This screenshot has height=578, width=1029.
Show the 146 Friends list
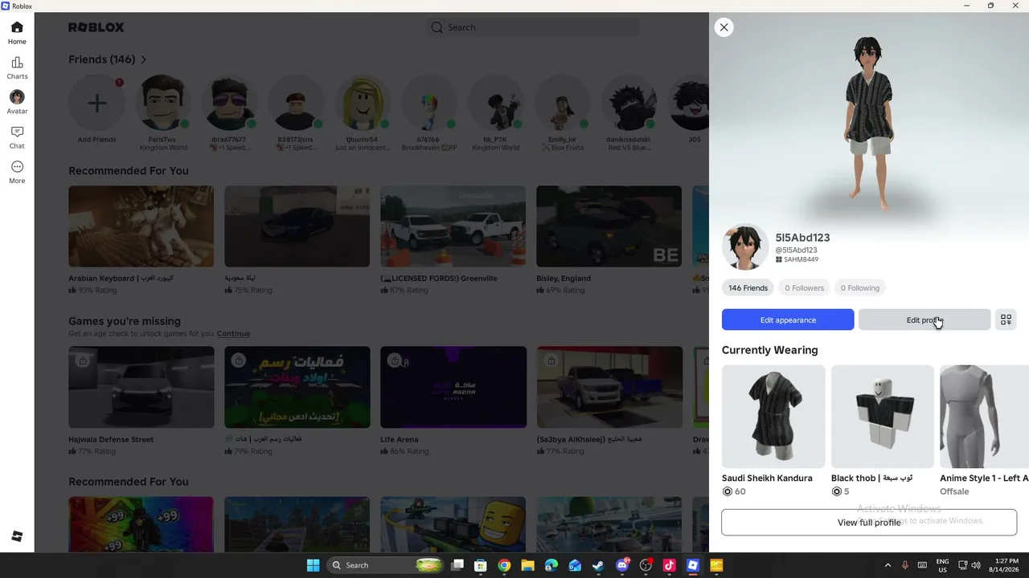click(x=748, y=288)
